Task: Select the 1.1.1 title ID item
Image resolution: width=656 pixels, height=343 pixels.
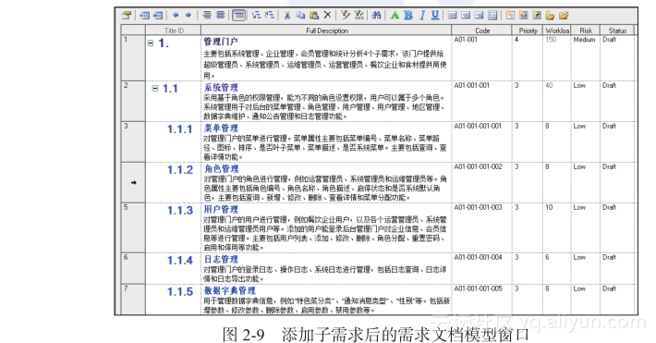Action: (180, 129)
